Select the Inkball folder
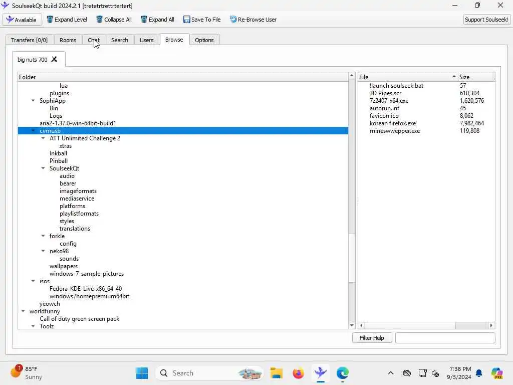 [58, 153]
